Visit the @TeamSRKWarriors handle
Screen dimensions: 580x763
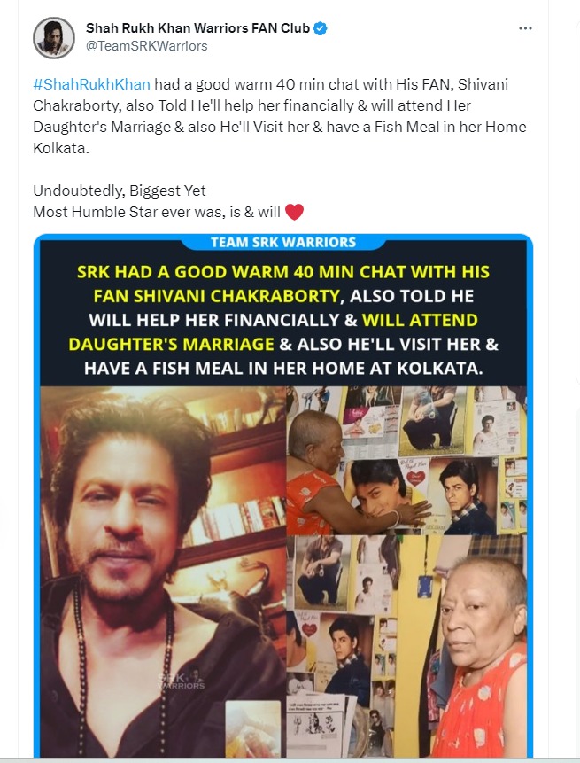[147, 46]
